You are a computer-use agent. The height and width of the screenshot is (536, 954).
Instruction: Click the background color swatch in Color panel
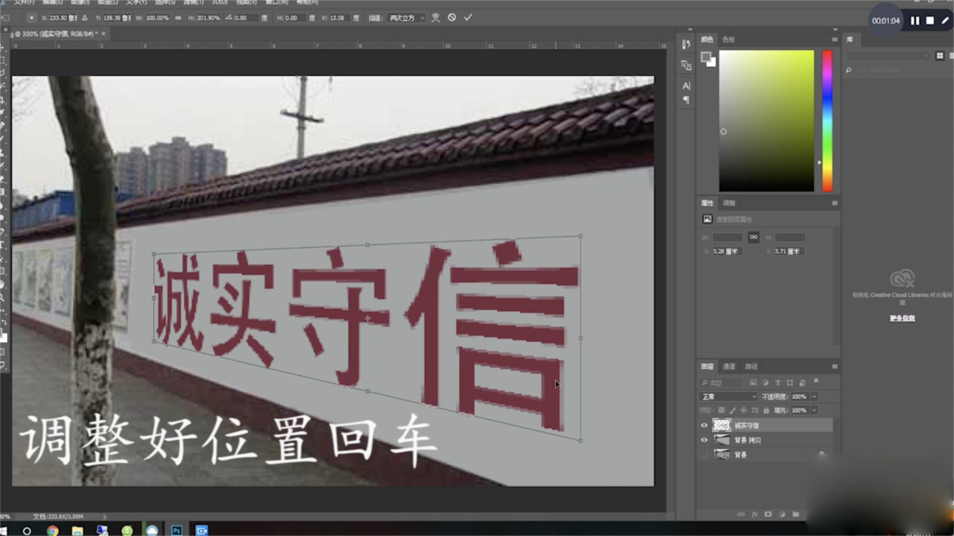[x=712, y=63]
